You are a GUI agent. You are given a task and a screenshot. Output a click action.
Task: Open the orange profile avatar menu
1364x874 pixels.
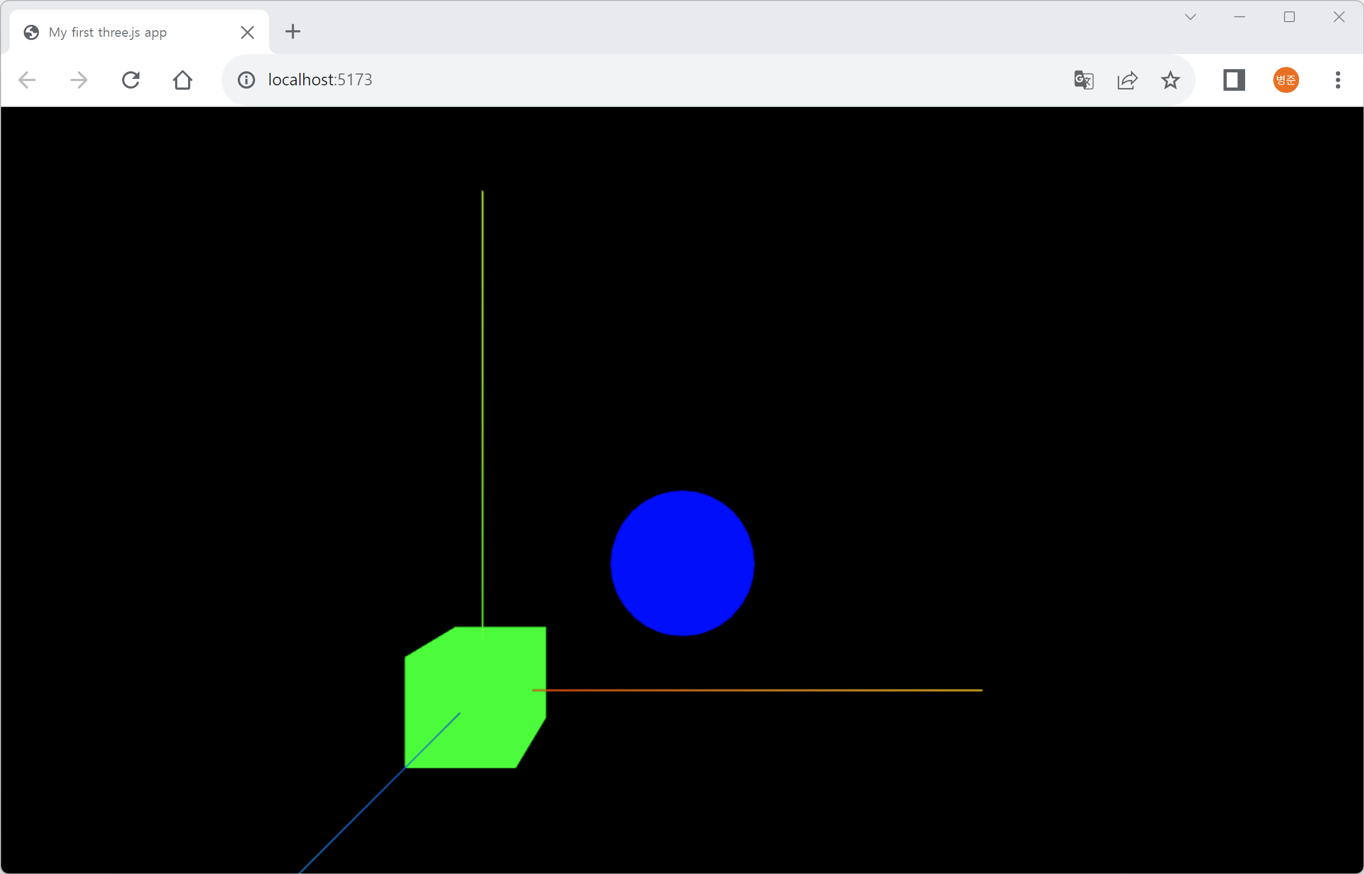click(1286, 80)
